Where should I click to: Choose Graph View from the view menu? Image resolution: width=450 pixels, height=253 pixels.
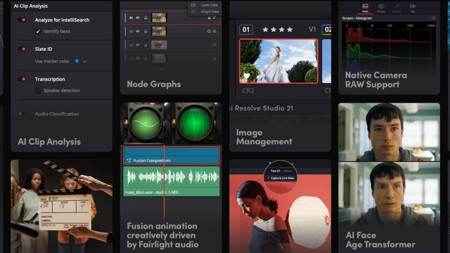210,12
